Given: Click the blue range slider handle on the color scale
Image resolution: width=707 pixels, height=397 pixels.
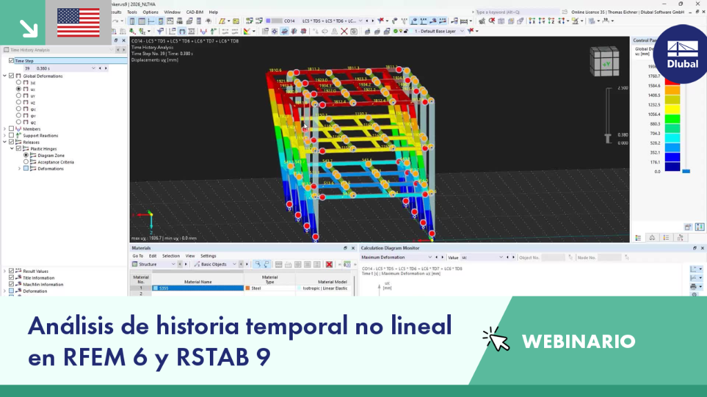Looking at the screenshot, I should [686, 171].
